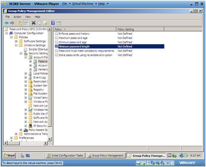Collapse the Account Policies node

(x=26, y=57)
